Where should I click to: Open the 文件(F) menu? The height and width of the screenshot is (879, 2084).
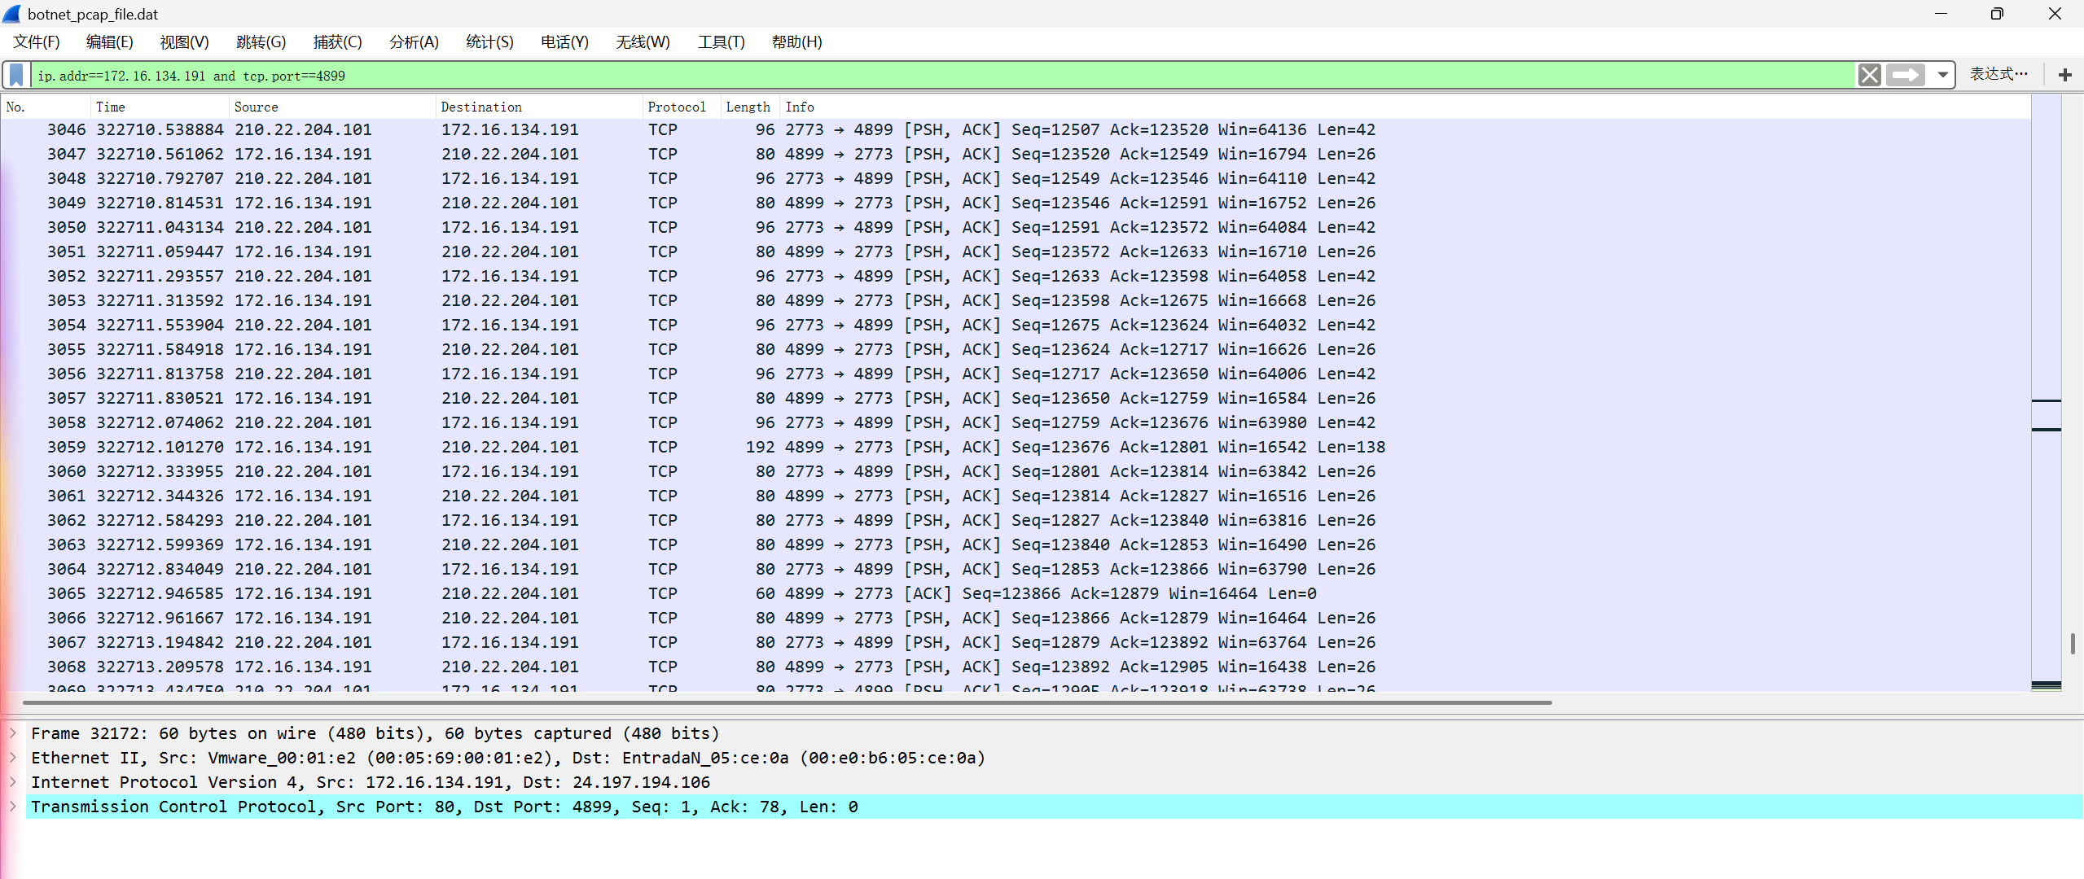pyautogui.click(x=37, y=42)
